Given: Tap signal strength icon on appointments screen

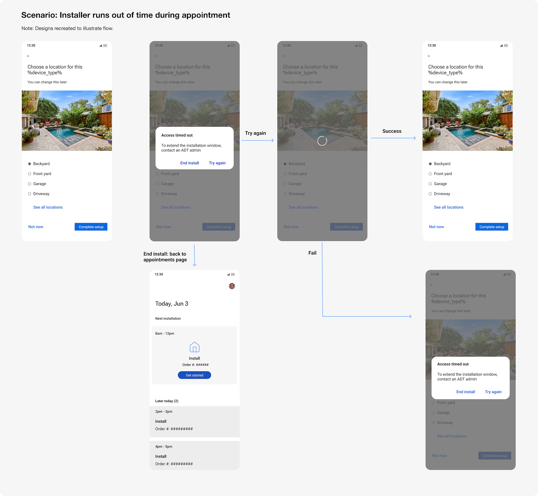Looking at the screenshot, I should click(228, 274).
